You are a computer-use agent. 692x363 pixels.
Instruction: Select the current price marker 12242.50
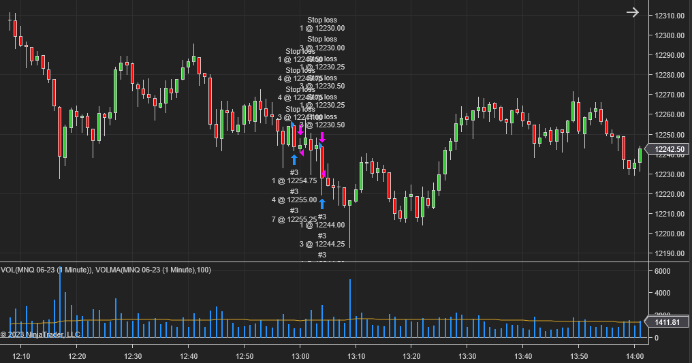click(x=667, y=149)
